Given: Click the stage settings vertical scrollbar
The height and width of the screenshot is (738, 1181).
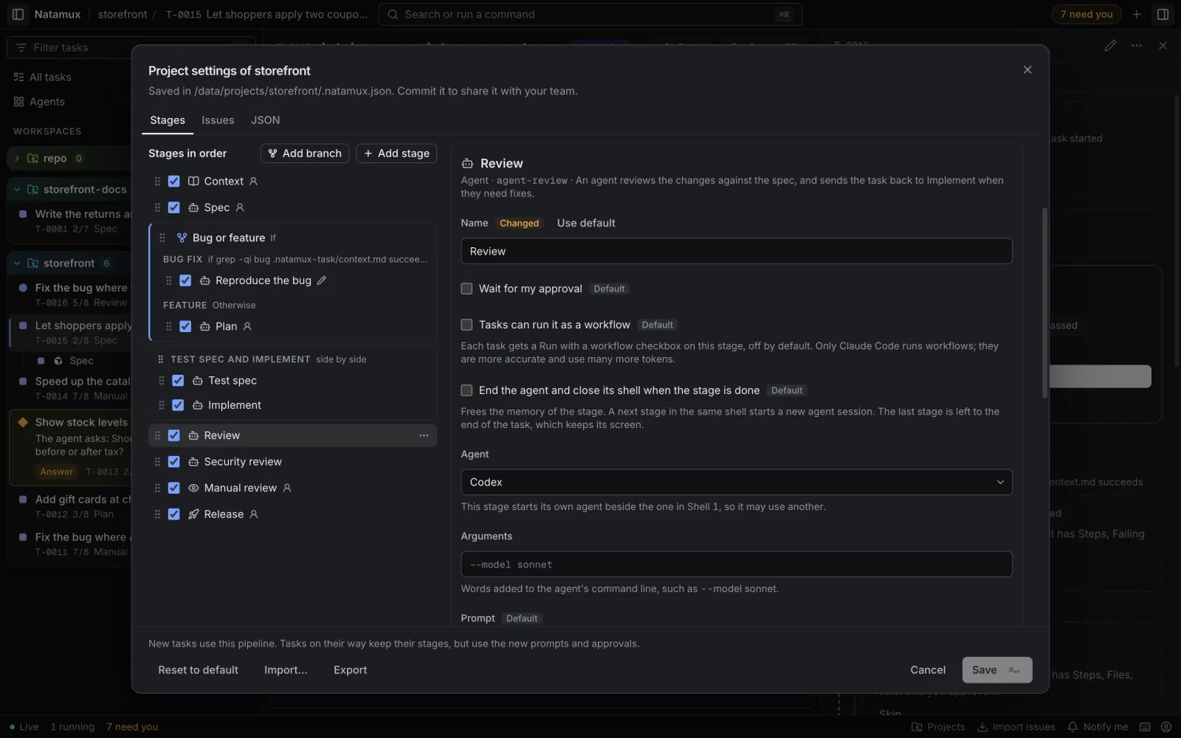Looking at the screenshot, I should 1044,303.
